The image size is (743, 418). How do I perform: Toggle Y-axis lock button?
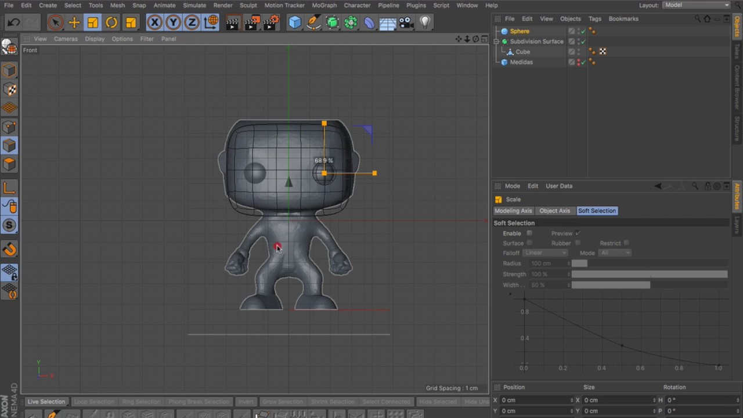click(173, 23)
